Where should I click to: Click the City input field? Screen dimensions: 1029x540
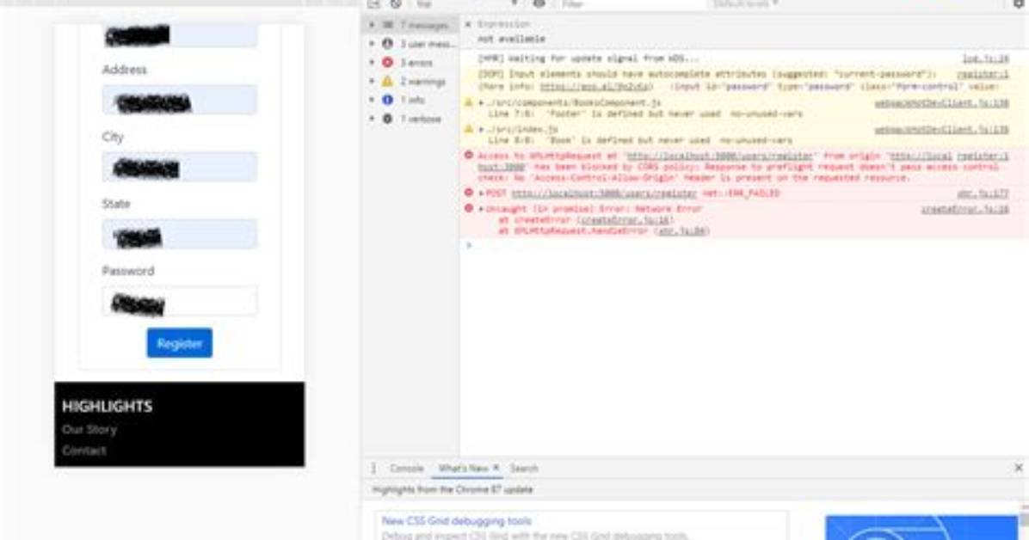179,168
